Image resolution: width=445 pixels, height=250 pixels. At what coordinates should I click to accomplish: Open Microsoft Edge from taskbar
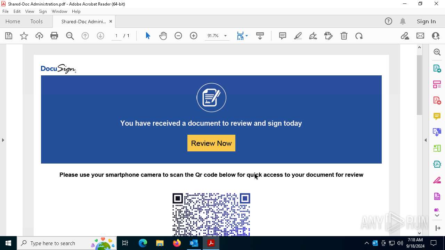(x=143, y=243)
